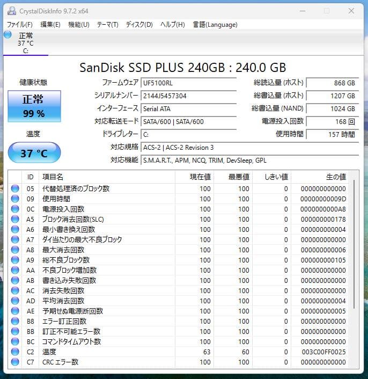368x379 pixels.
Task: Click the status orb of row A8
Action: coord(15,250)
